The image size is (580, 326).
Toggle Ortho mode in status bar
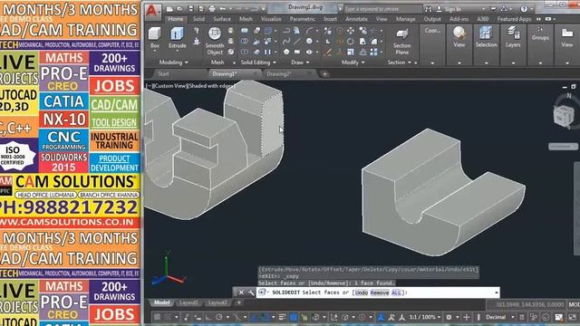(208, 317)
